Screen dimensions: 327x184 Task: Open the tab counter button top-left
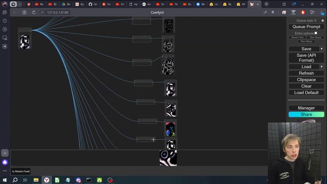tap(13, 4)
